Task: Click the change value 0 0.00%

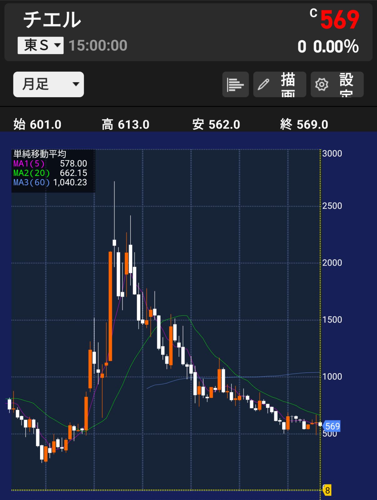Action: pyautogui.click(x=328, y=47)
